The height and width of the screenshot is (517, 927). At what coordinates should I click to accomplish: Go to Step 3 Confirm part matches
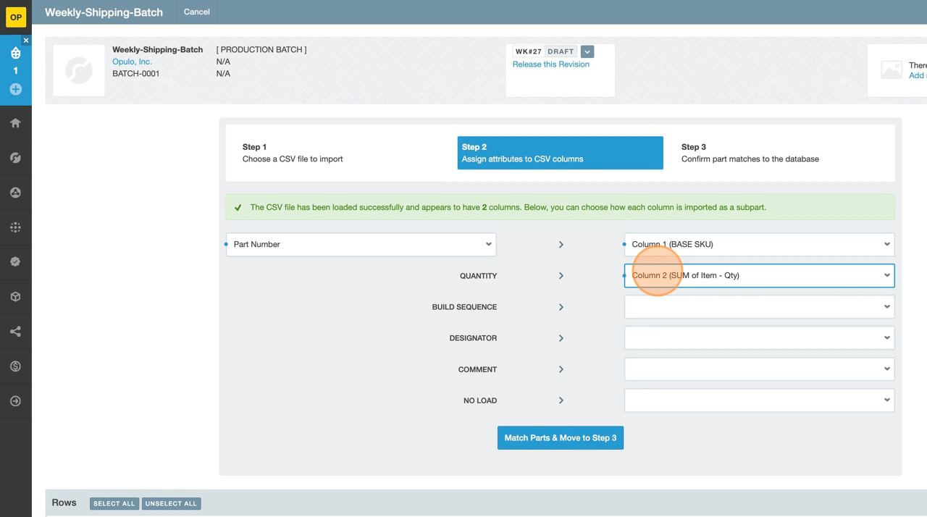[x=750, y=153]
